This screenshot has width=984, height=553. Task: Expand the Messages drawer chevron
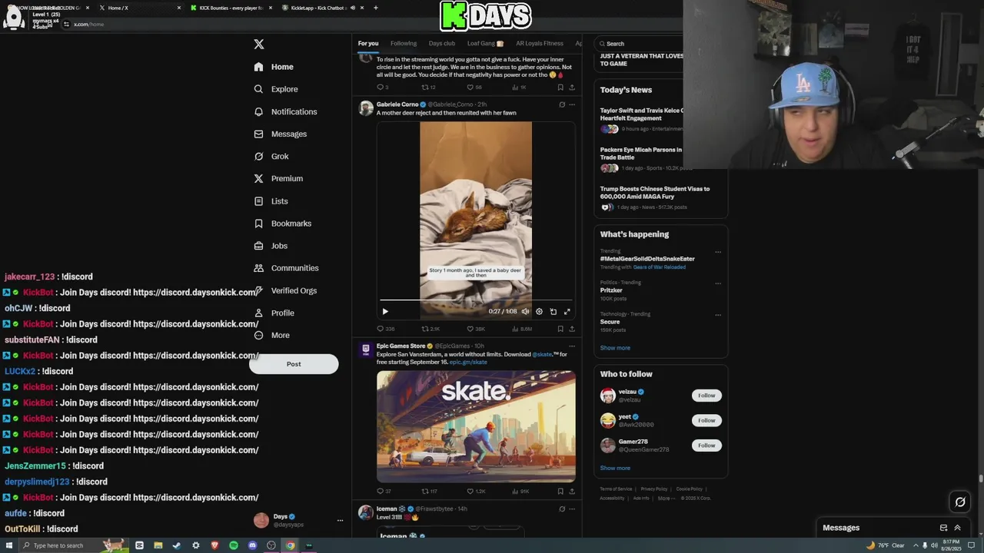click(x=957, y=528)
